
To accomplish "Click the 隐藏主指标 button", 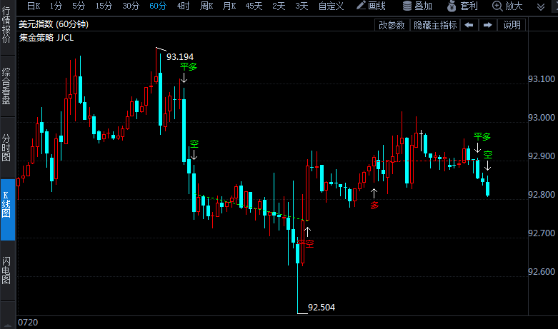I will (x=435, y=25).
